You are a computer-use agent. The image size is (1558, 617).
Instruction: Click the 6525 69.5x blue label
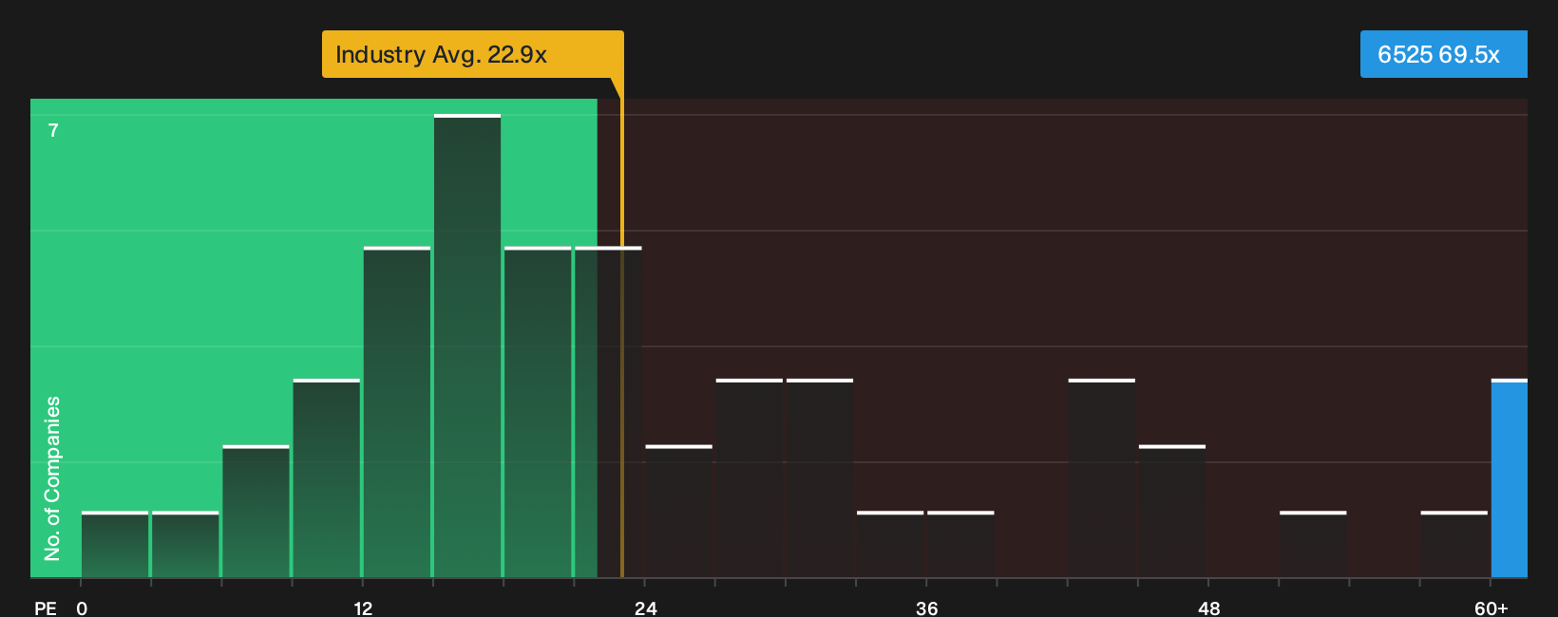(1443, 54)
